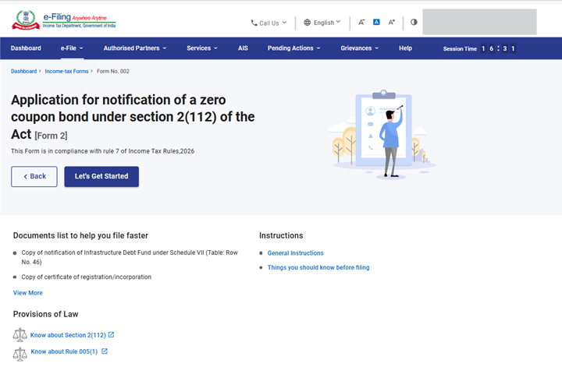The width and height of the screenshot is (562, 367).
Task: Open the Authorised Partners menu
Action: (x=135, y=48)
